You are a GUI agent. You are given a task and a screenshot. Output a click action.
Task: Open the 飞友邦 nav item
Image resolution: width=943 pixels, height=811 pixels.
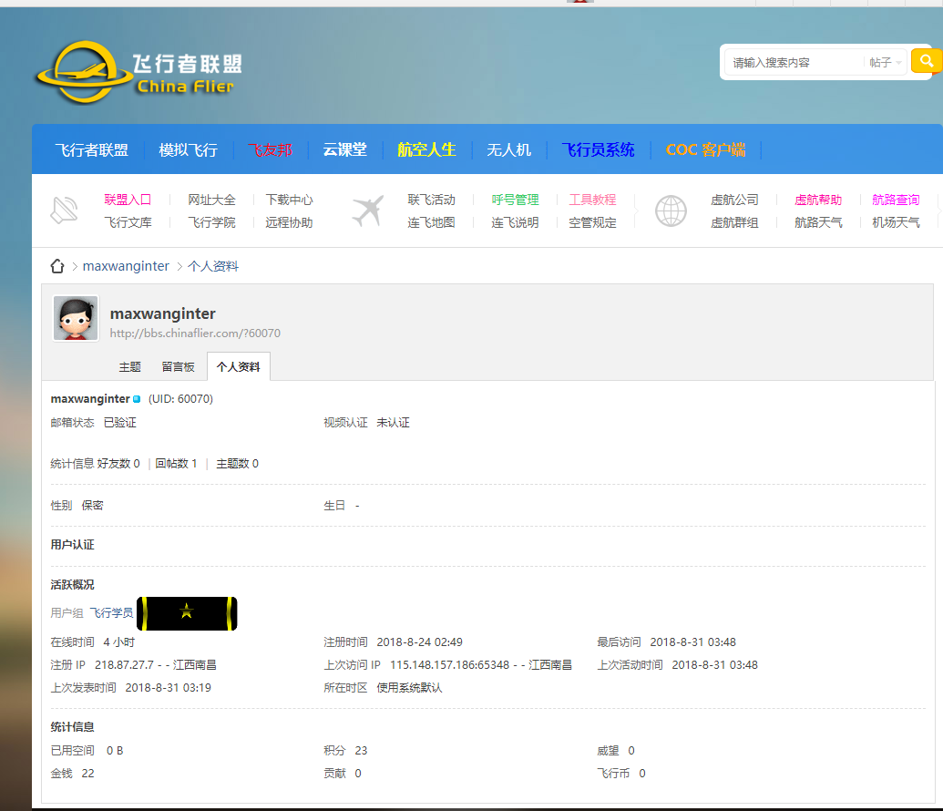(271, 149)
